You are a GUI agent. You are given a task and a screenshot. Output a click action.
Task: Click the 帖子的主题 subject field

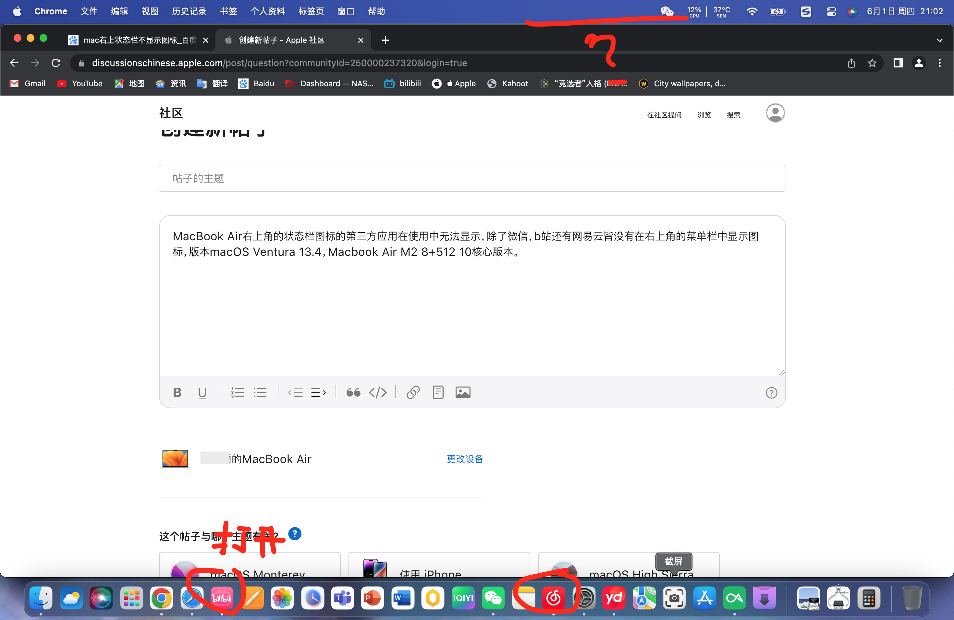pos(472,179)
